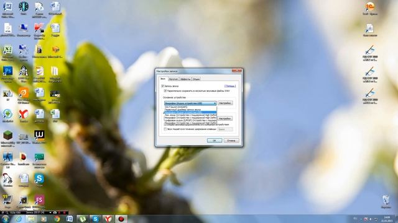Switch to the 'Звук' tab

click(x=163, y=79)
